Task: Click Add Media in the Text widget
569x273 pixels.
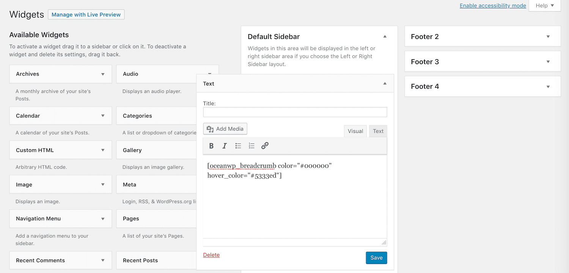Action: (225, 129)
